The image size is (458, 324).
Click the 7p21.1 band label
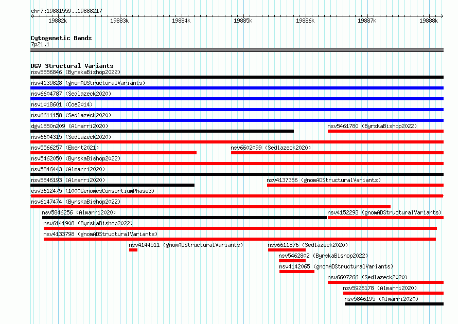pyautogui.click(x=40, y=44)
